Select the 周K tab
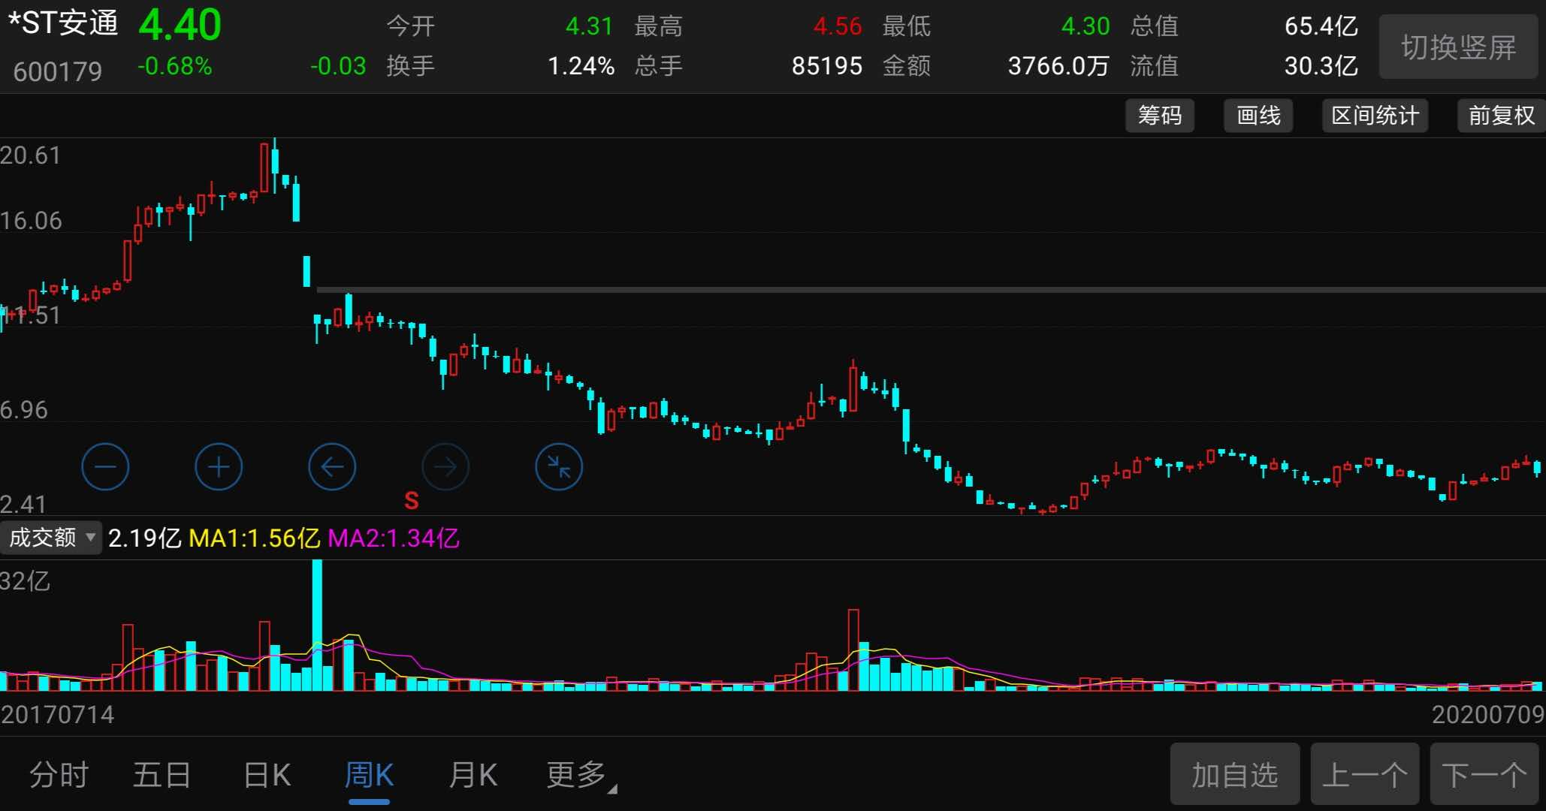1546x811 pixels. [369, 775]
